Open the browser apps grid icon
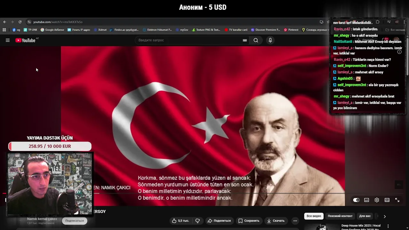The height and width of the screenshot is (230, 409). 4,30
